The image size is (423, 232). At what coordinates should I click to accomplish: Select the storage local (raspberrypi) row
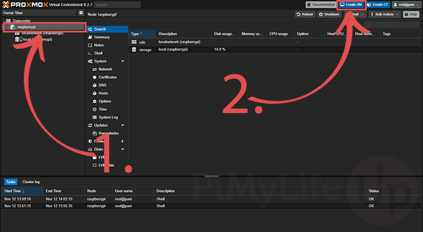(x=275, y=49)
